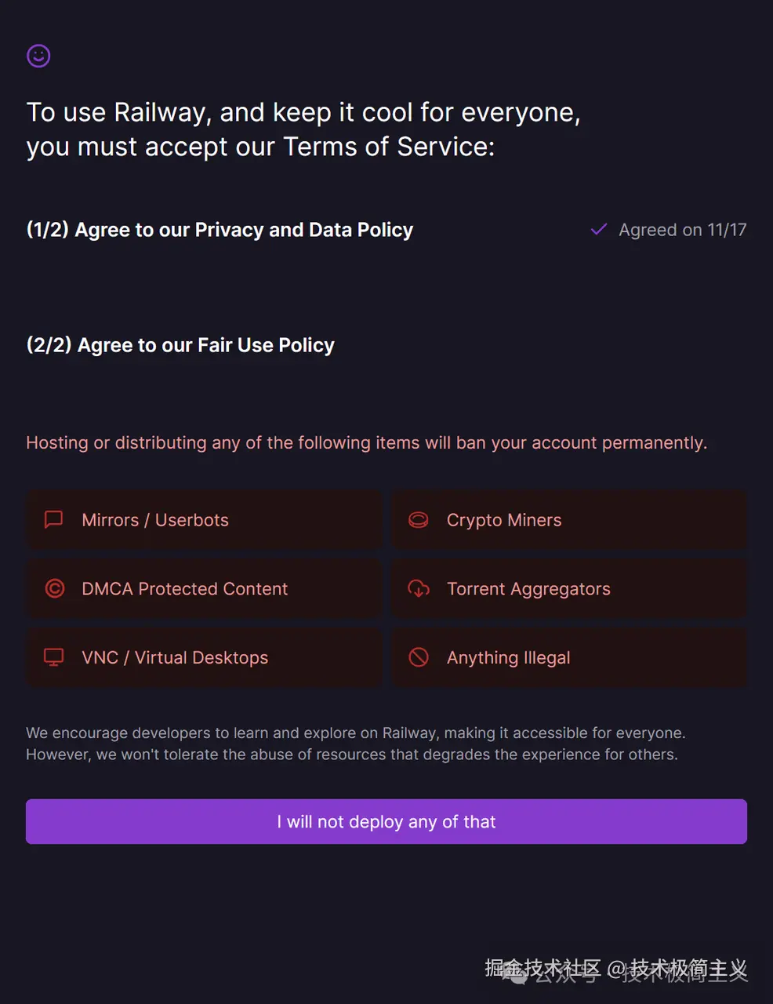Screen dimensions: 773x1004
Task: Select the Mirrors / Userbots card label
Action: point(155,520)
